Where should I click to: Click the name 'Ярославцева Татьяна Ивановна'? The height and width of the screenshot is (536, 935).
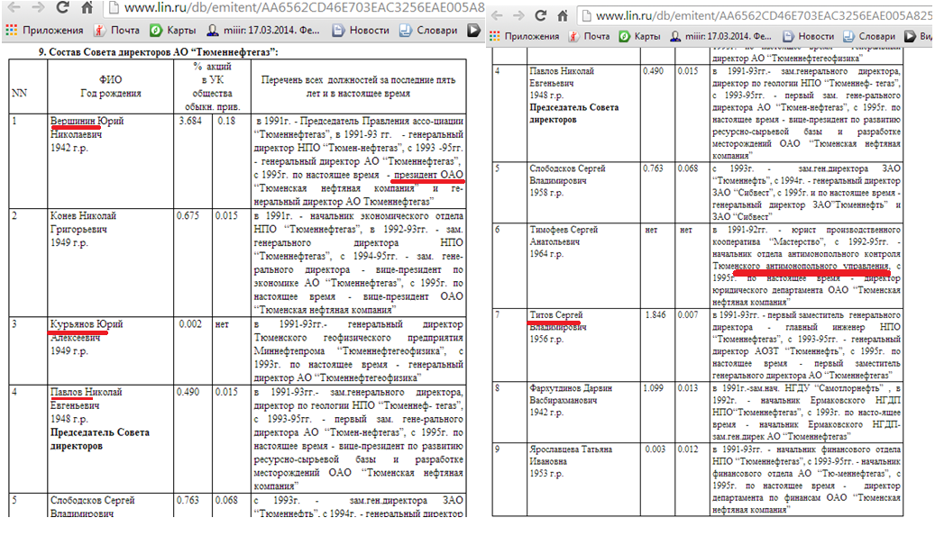click(x=571, y=461)
